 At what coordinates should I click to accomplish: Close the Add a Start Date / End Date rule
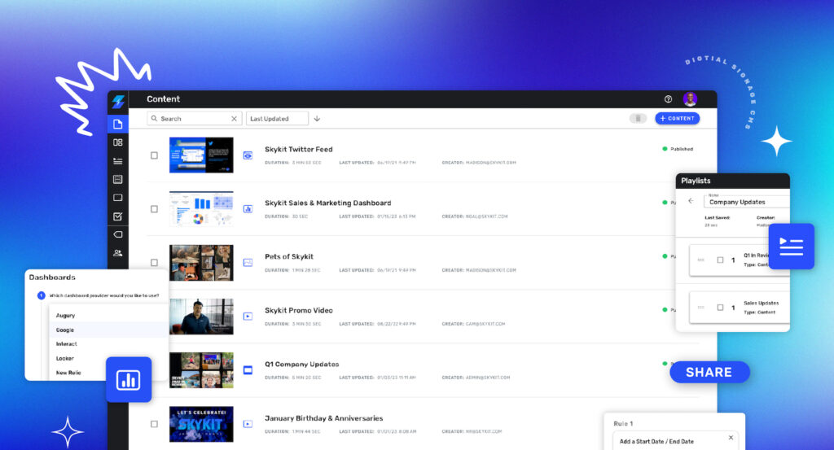pyautogui.click(x=731, y=438)
